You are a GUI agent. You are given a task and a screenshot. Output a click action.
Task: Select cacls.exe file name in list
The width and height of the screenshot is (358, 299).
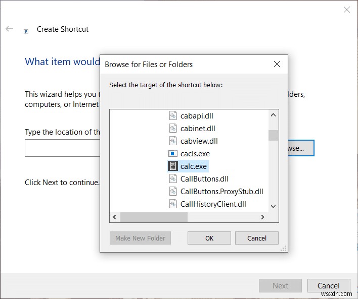tap(195, 154)
